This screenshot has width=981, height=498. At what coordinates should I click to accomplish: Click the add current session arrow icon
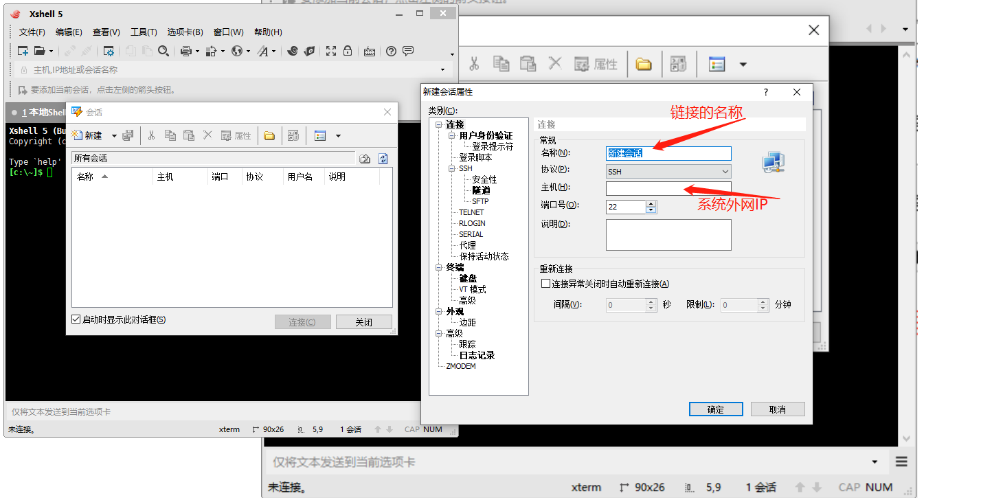23,89
